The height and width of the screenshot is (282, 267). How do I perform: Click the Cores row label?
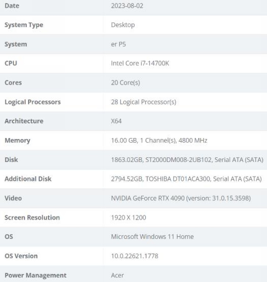[x=13, y=83]
